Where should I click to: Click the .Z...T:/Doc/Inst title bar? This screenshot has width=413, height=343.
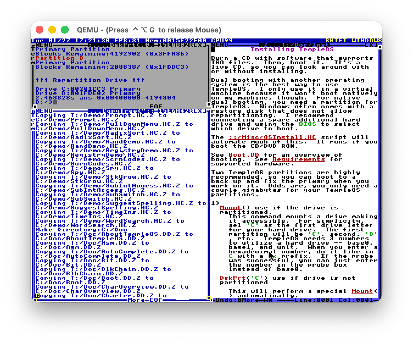294,45
